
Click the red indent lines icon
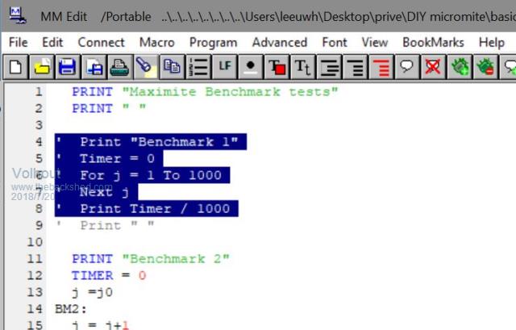tap(381, 66)
